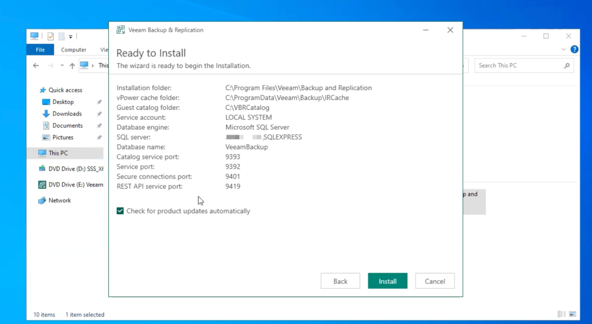Click the C:\VBRCatalog guest catalog path
Image resolution: width=592 pixels, height=324 pixels.
pos(247,107)
